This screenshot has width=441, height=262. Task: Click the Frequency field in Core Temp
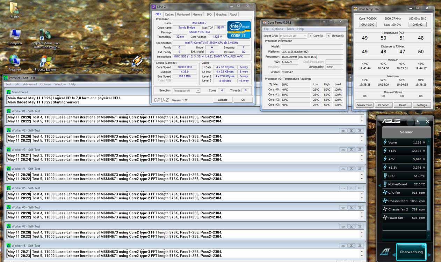tap(312, 56)
